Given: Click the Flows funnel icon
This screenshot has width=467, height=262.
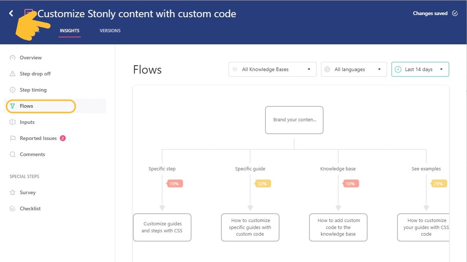Looking at the screenshot, I should (x=13, y=106).
